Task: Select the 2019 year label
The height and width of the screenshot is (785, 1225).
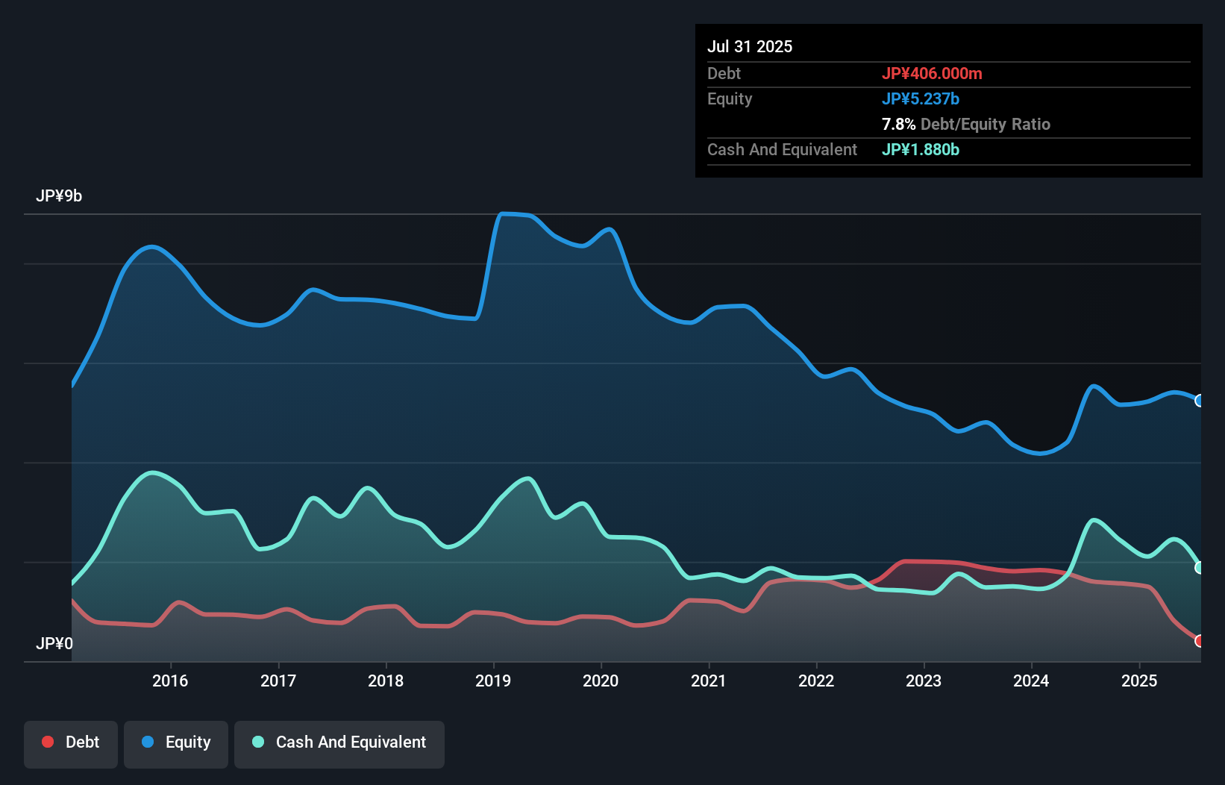Action: click(493, 681)
